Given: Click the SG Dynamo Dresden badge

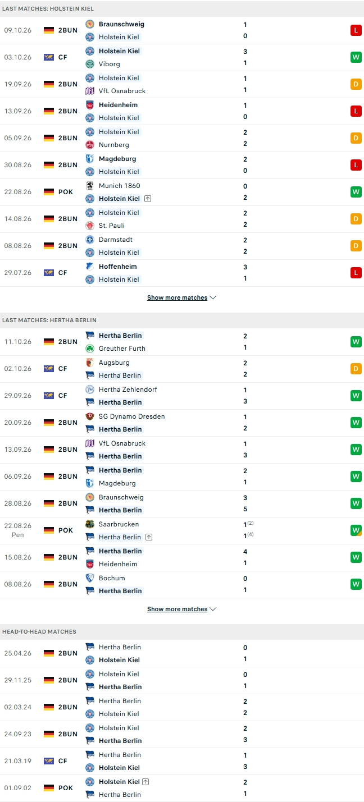Looking at the screenshot, I should [x=90, y=416].
